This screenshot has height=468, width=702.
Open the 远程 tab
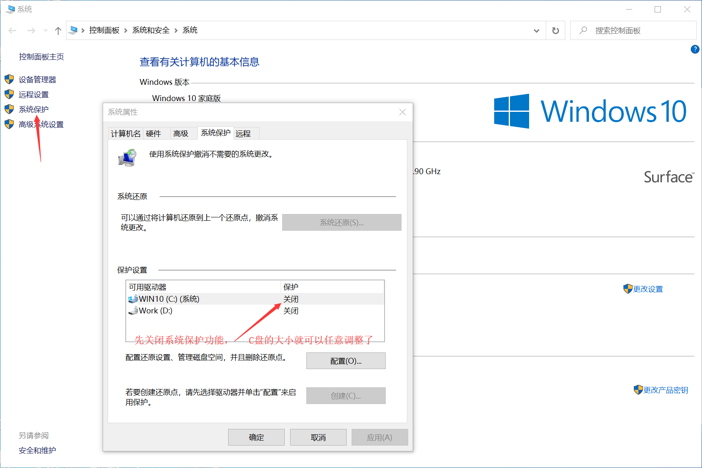coord(243,133)
